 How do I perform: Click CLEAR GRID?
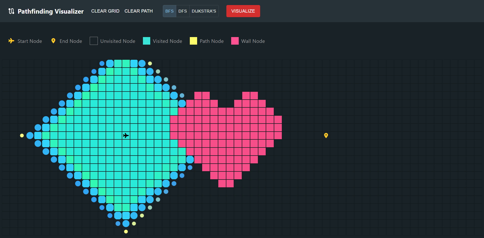tap(105, 11)
